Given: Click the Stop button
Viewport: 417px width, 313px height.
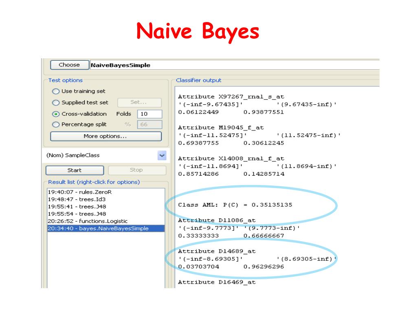Looking at the screenshot, I should [136, 170].
